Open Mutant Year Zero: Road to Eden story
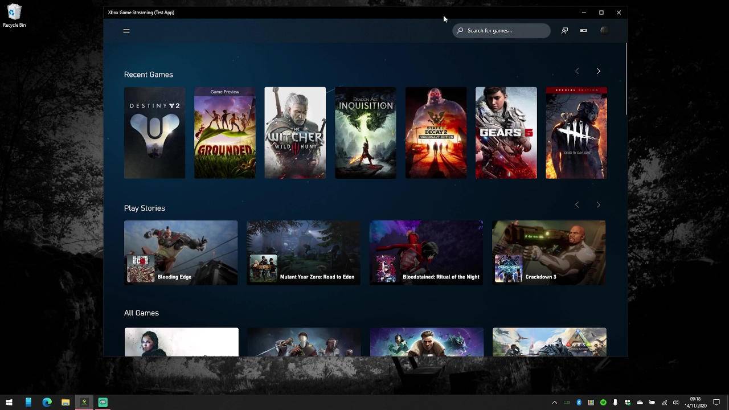Image resolution: width=729 pixels, height=410 pixels. click(x=304, y=253)
